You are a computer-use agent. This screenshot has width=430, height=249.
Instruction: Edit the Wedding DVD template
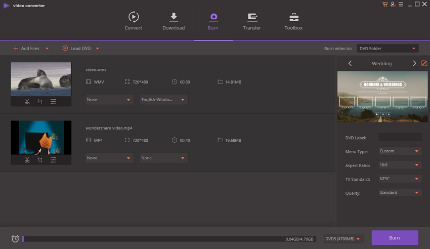(x=424, y=63)
